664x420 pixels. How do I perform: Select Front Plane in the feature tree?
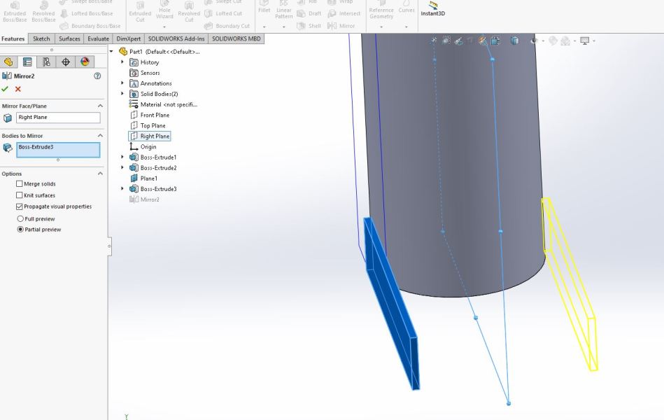click(x=154, y=115)
